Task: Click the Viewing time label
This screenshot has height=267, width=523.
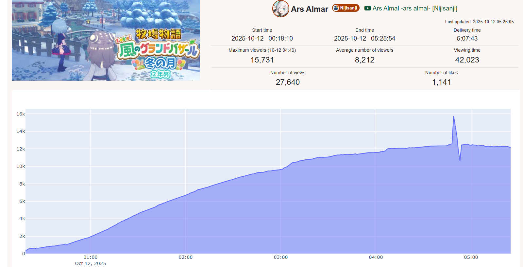Action: pos(467,50)
